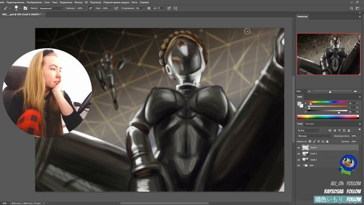364x205 pixels.
Task: Lock layer position icon
Action: click(318, 141)
